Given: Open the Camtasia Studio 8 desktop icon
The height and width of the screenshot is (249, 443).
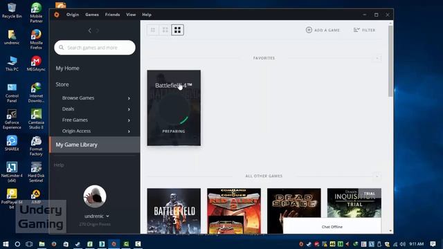Looking at the screenshot, I should click(36, 119).
